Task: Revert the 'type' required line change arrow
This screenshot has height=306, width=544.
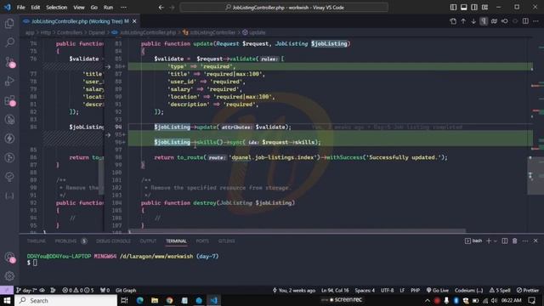Action: pyautogui.click(x=108, y=66)
